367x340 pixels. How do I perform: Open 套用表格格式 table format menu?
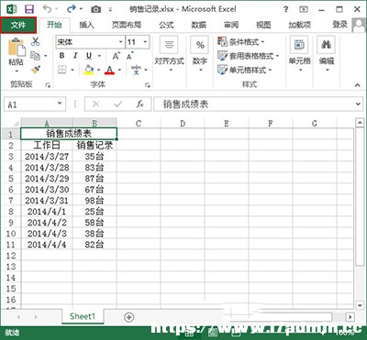point(249,56)
